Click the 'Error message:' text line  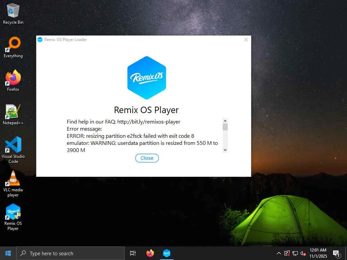[x=84, y=129]
